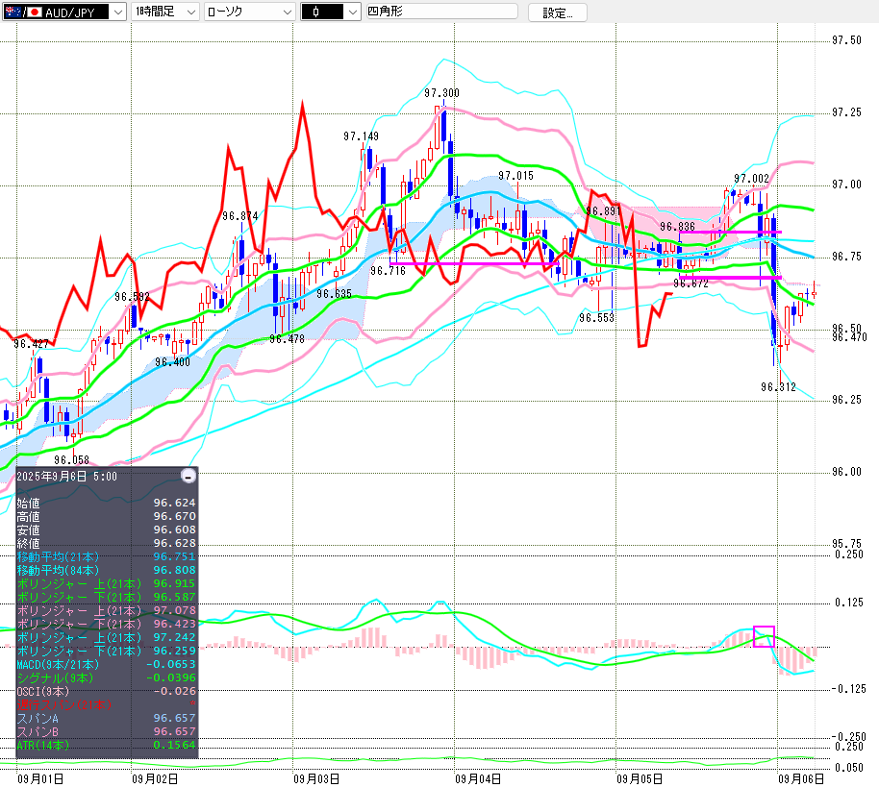The height and width of the screenshot is (788, 879).
Task: Select the 高値 96.670 row
Action: 107,516
